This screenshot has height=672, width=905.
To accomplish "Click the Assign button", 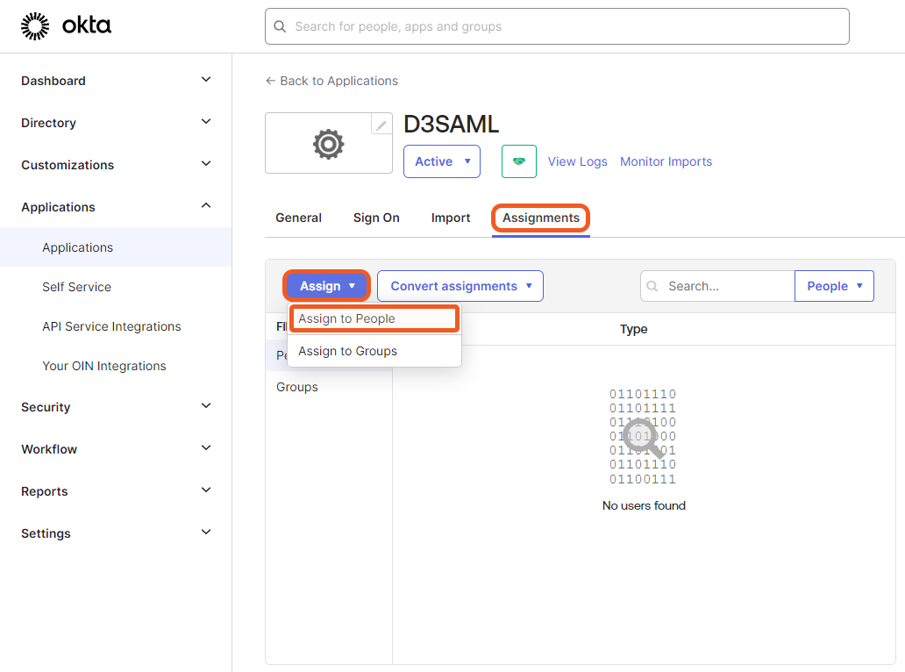I will tap(327, 286).
